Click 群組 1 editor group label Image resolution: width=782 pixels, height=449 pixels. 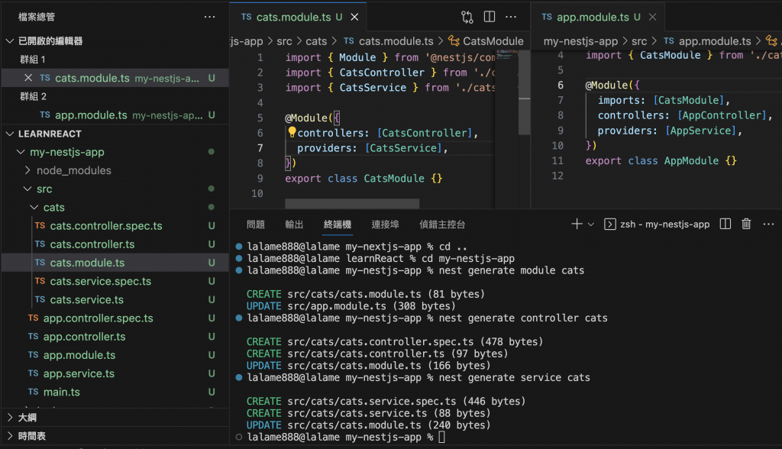(x=32, y=60)
